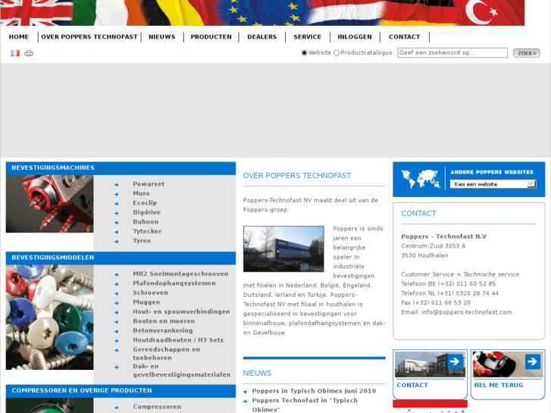551x413 pixels.
Task: Switch language via the French flag icon
Action: tap(14, 53)
